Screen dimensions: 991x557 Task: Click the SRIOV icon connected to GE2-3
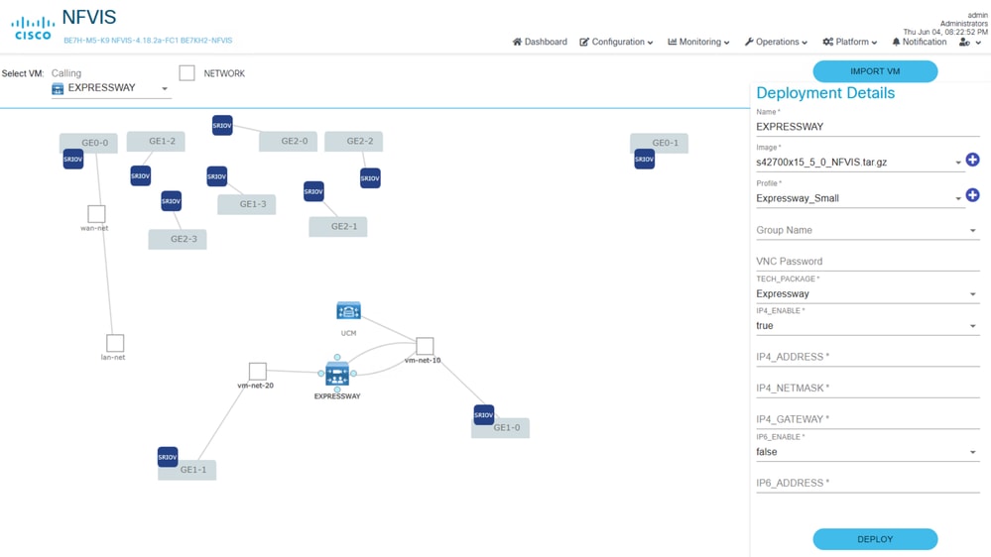pos(171,201)
